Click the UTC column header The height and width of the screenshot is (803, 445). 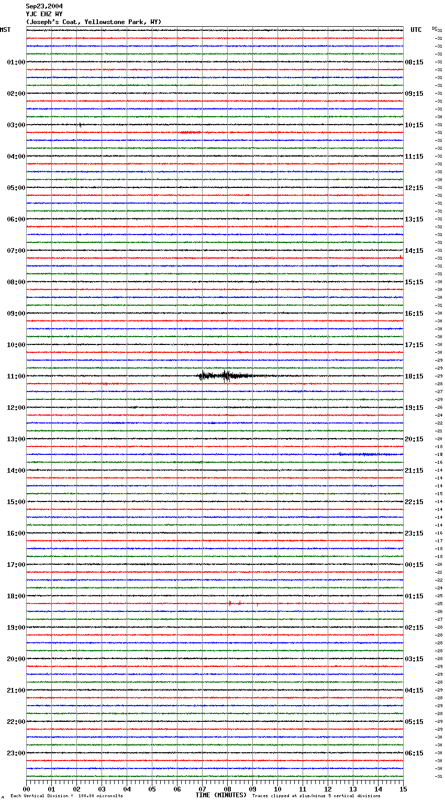[416, 30]
